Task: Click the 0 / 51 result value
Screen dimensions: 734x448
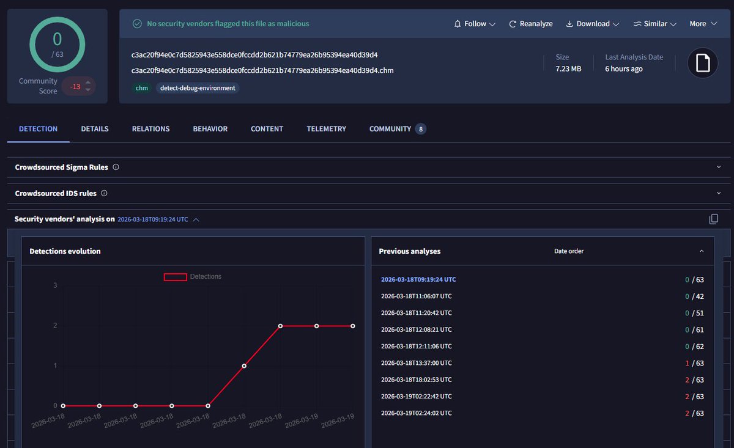Action: 694,313
